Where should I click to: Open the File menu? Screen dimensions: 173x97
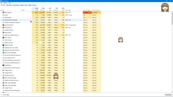click(x=1, y=3)
